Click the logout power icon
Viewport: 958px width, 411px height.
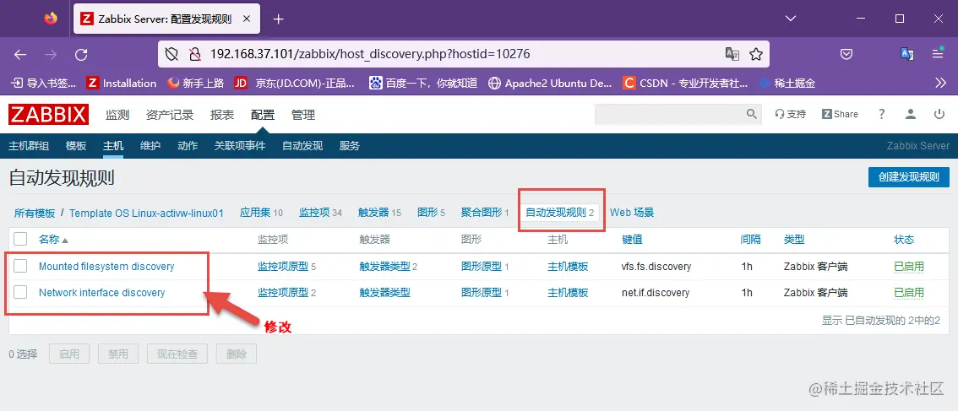(x=939, y=114)
